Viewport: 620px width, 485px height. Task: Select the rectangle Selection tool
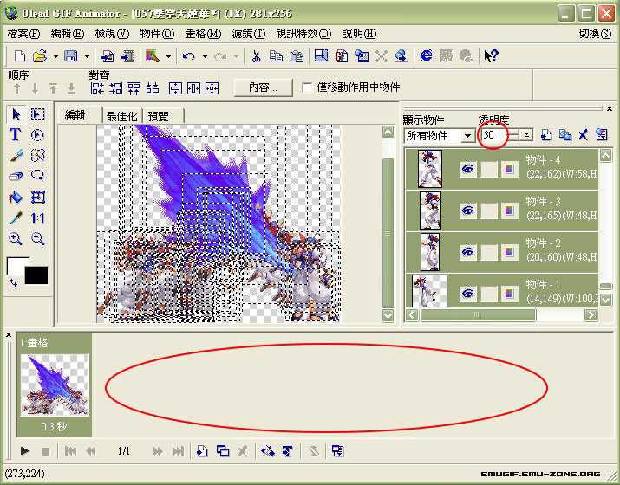click(37, 114)
